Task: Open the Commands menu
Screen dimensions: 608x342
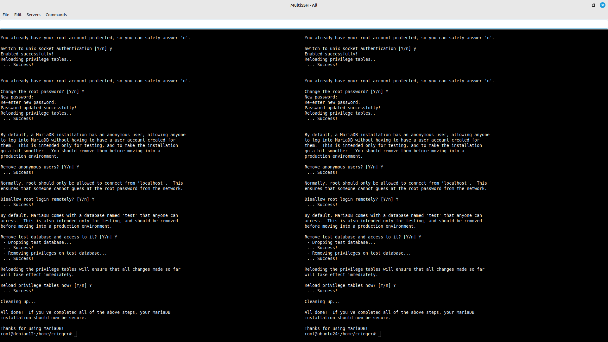Action: (x=56, y=15)
